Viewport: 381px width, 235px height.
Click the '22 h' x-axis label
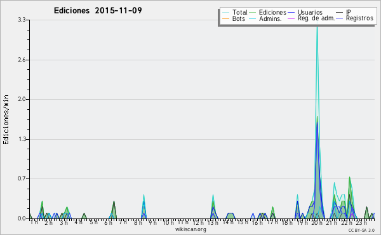347,222
